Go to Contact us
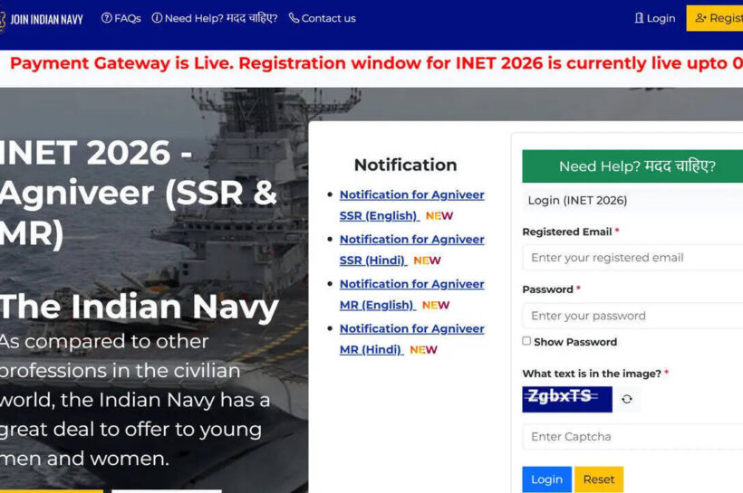Viewport: 743px width, 493px height. [323, 18]
